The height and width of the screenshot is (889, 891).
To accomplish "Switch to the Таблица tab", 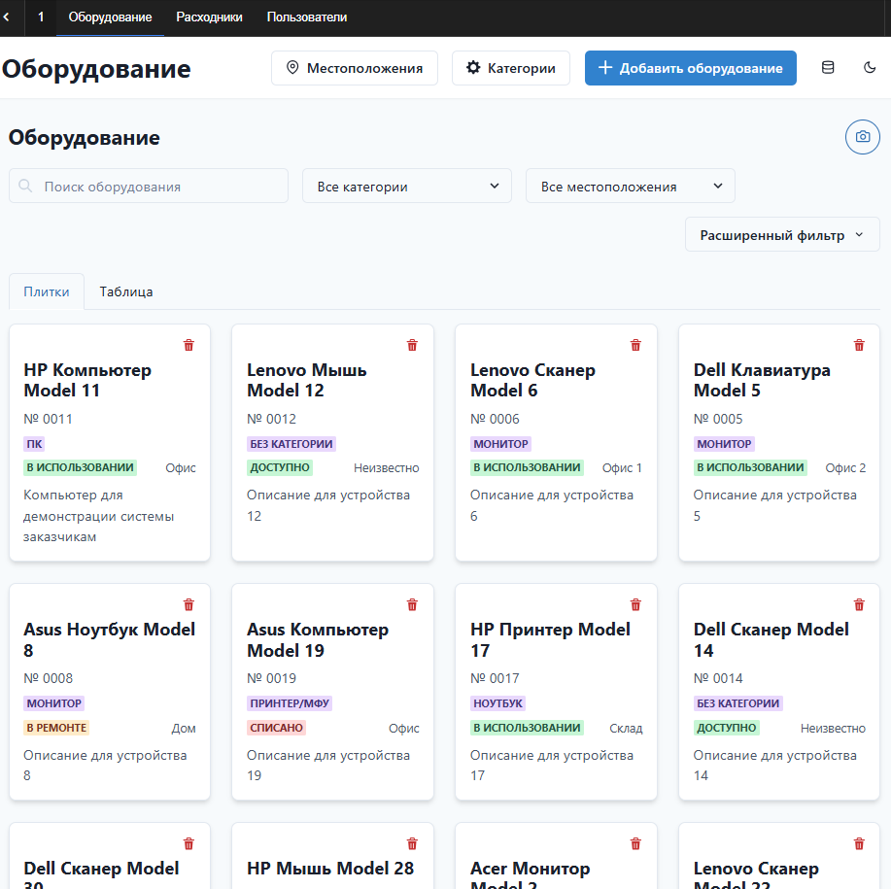I will click(125, 291).
